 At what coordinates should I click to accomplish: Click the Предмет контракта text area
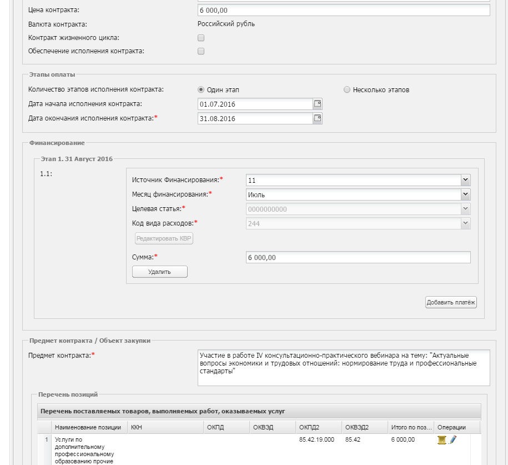coord(344,368)
